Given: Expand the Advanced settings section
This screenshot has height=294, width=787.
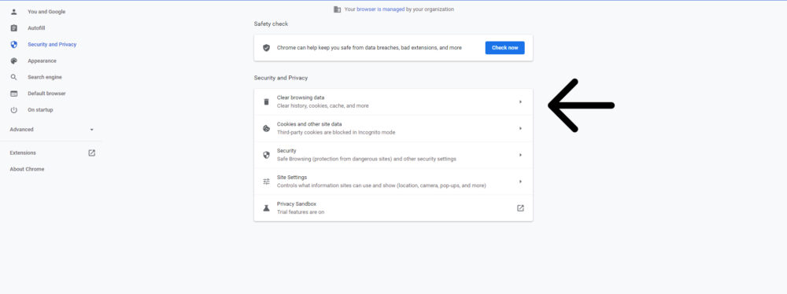Looking at the screenshot, I should [x=51, y=130].
